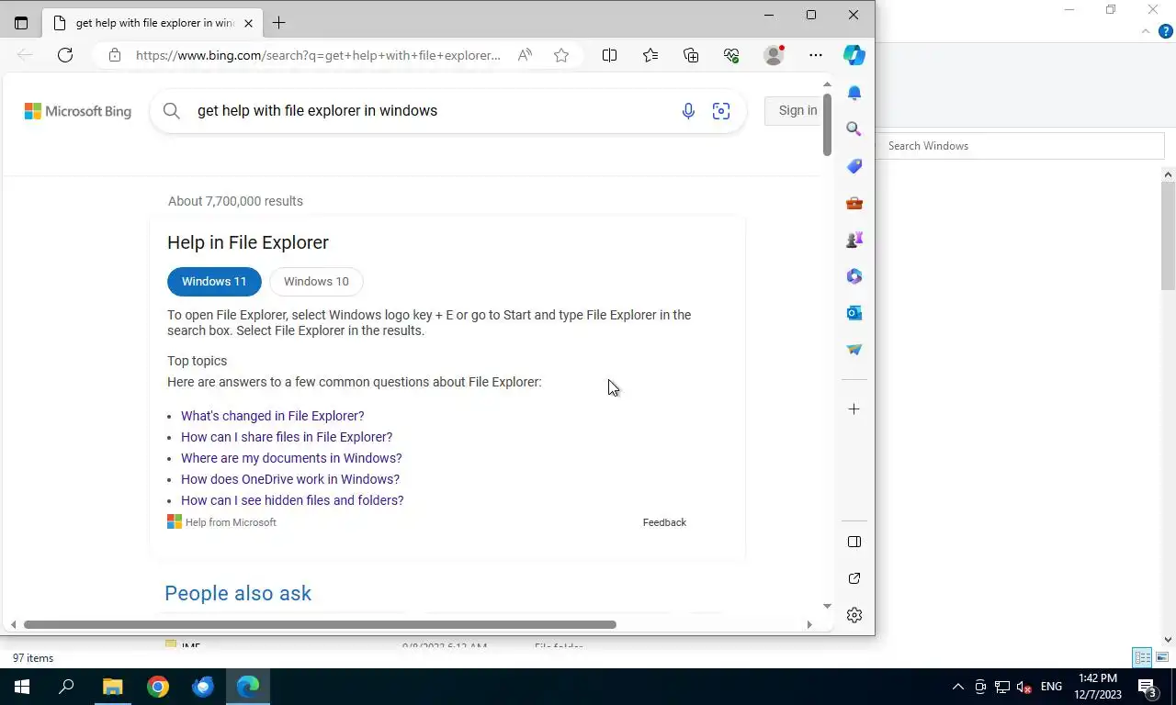The image size is (1176, 705).
Task: Open "How can I see hidden files" link
Action: [292, 500]
